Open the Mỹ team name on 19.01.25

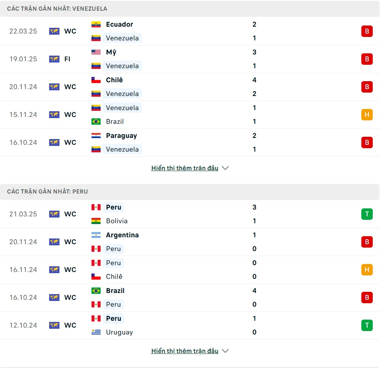click(111, 52)
